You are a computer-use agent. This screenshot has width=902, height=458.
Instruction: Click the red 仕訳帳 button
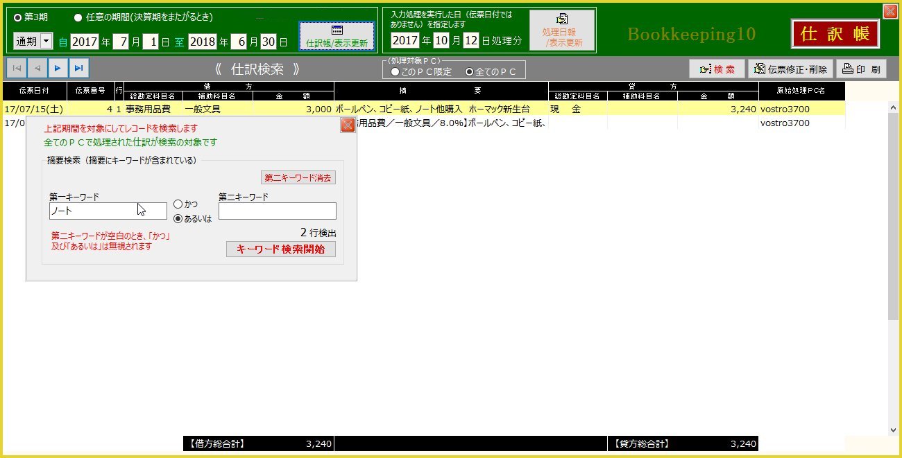[x=835, y=34]
